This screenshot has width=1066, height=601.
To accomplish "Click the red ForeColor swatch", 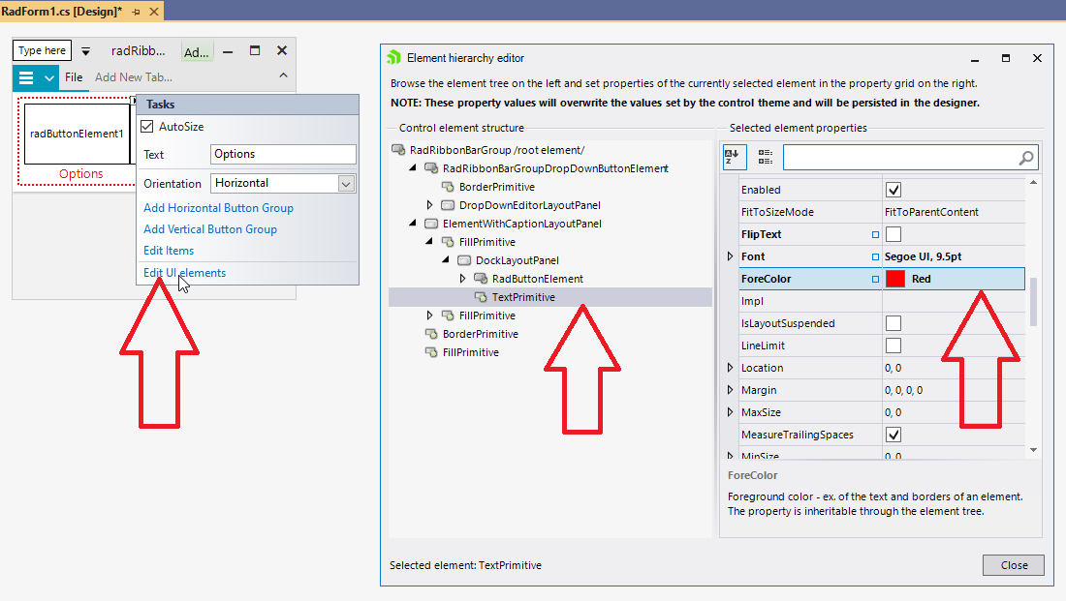I will point(895,279).
